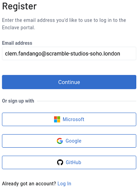Choose the Google sign-up text label
The image size is (140, 191).
[x=74, y=141]
